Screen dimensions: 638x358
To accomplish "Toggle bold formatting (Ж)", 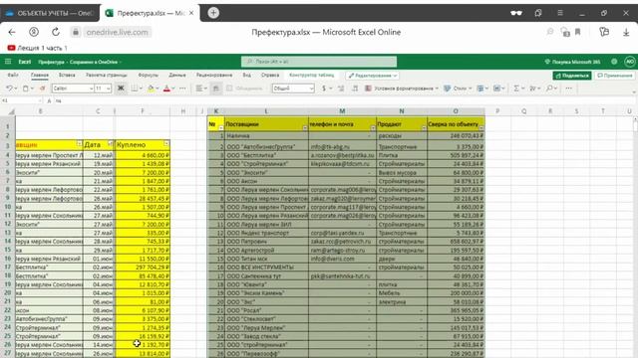I will 121,89.
